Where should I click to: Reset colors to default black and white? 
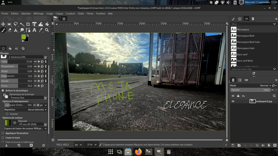coord(22,41)
